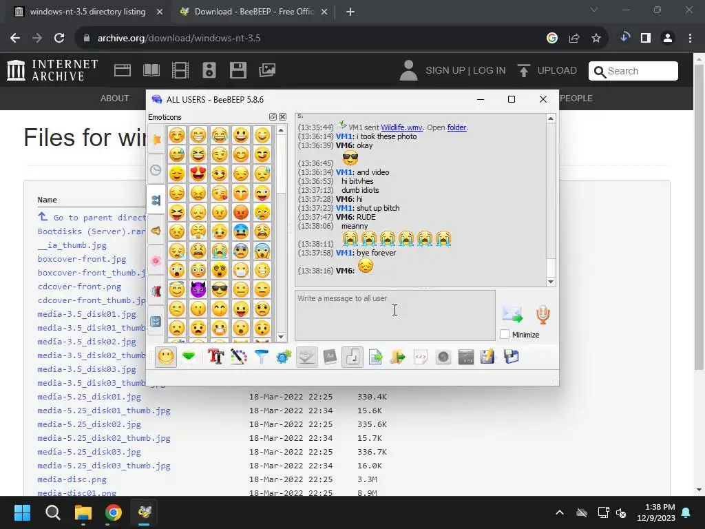This screenshot has height=529, width=705.
Task: Click the chat history scroll-up arrow
Action: pos(551,118)
